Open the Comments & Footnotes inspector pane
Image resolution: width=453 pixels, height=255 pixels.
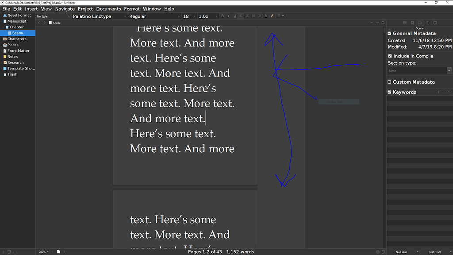[x=435, y=23]
